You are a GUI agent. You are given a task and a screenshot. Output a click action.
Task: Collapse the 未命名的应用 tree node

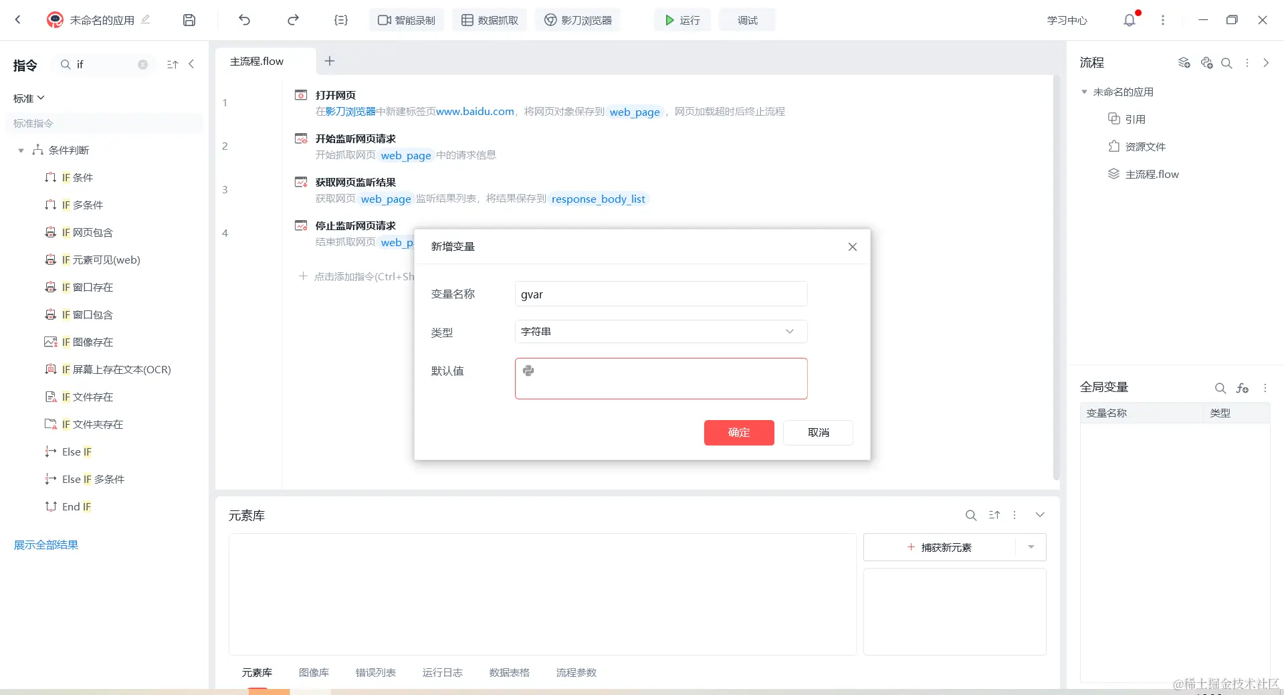tap(1084, 92)
